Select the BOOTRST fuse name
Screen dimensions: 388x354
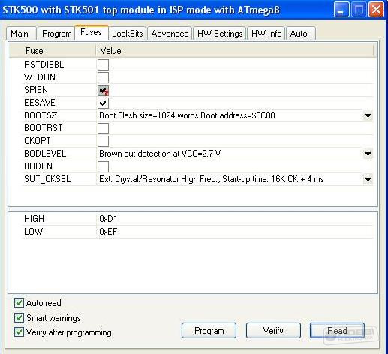(44, 128)
